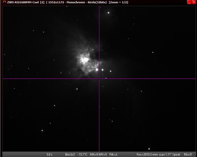Screen dimensions: 197x157
Task: Click the sca=1.17"/pixel scale readout
Action: pyautogui.click(x=169, y=155)
